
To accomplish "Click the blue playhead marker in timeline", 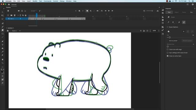I will (x=37, y=15).
